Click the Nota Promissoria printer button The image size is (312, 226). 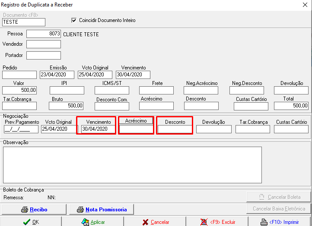click(101, 210)
